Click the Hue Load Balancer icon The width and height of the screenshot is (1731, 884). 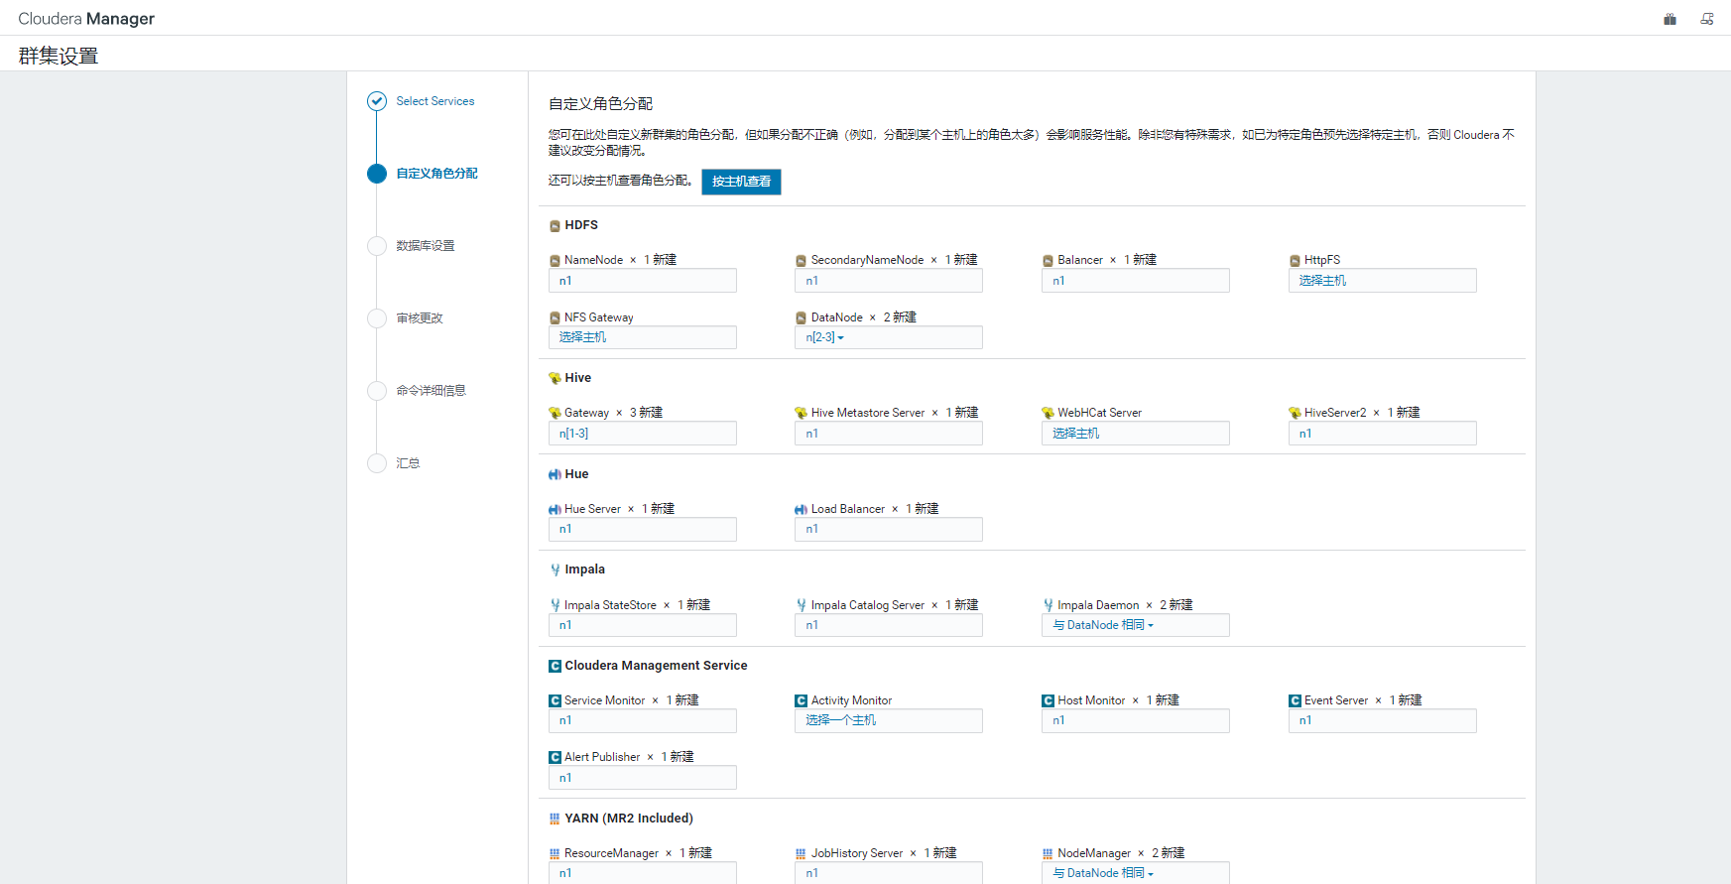click(x=802, y=509)
